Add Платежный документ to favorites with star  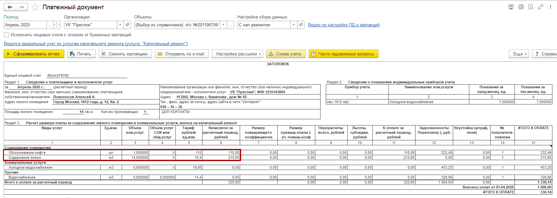(35, 7)
